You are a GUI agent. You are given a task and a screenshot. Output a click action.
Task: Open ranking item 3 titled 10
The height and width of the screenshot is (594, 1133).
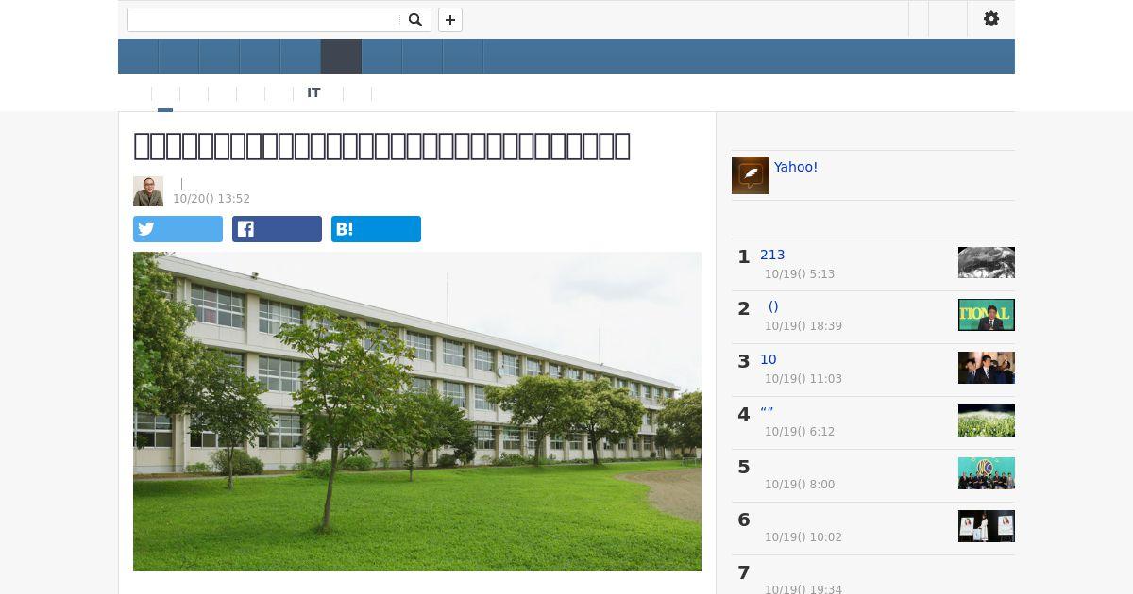tap(769, 359)
